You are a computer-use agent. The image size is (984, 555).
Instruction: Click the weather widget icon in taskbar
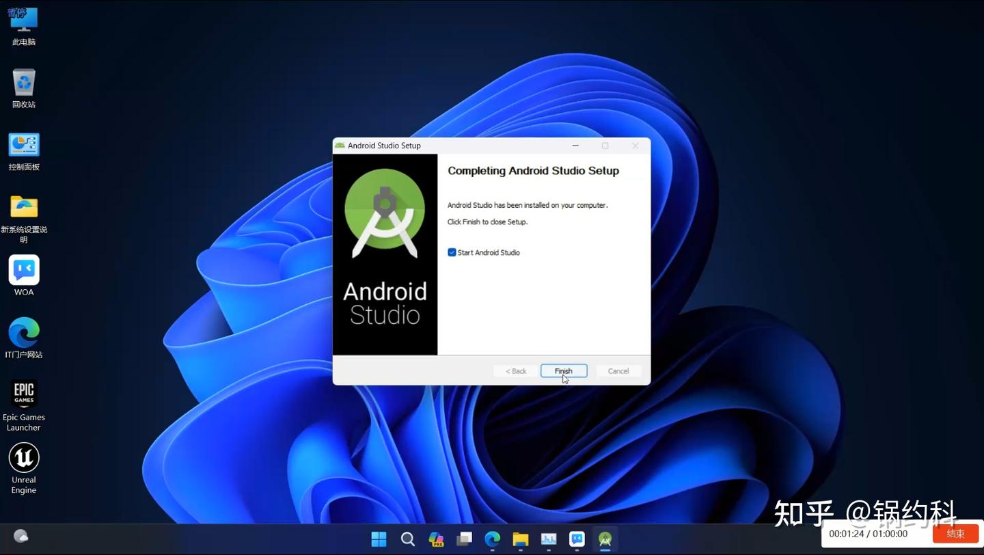(x=21, y=537)
